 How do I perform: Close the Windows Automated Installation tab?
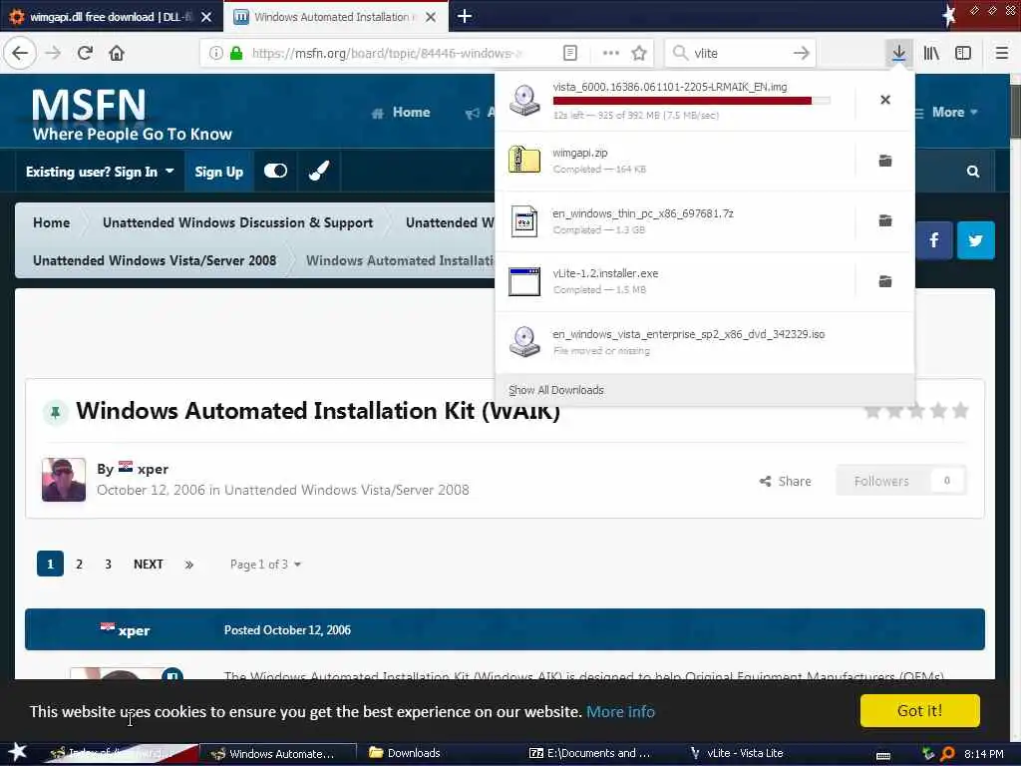[431, 17]
